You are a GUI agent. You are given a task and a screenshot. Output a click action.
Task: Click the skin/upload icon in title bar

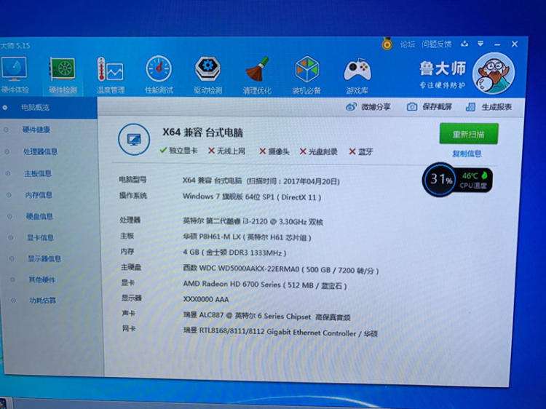click(464, 44)
